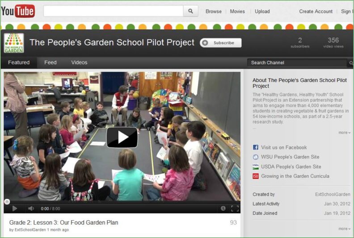Image resolution: width=354 pixels, height=238 pixels.
Task: Click the ISU Growing in the Garden icon
Action: (x=256, y=176)
